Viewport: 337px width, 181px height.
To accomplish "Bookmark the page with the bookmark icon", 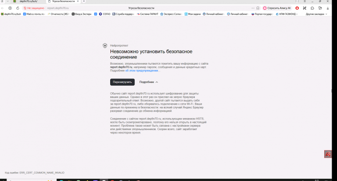I will (x=258, y=8).
